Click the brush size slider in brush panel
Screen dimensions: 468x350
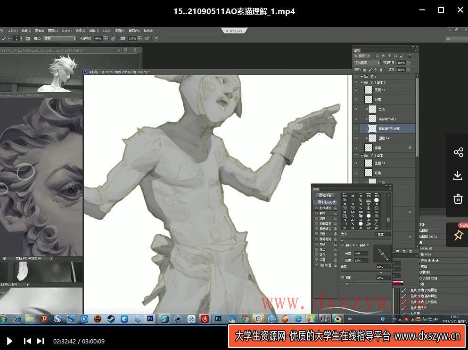[x=366, y=239]
